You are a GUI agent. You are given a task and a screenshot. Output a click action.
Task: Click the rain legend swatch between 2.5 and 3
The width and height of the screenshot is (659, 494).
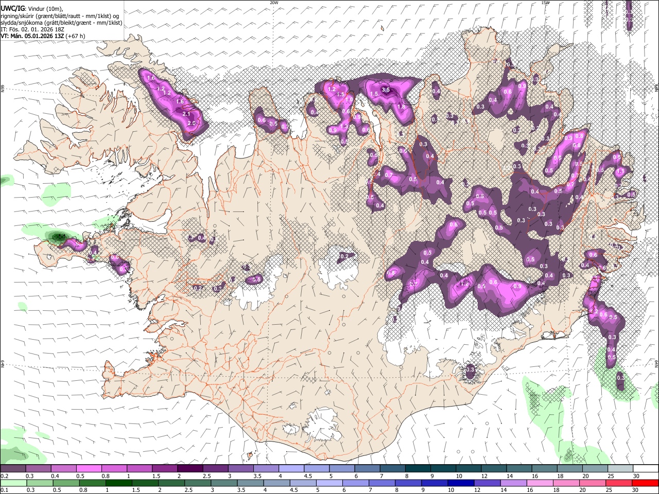coord(197,483)
